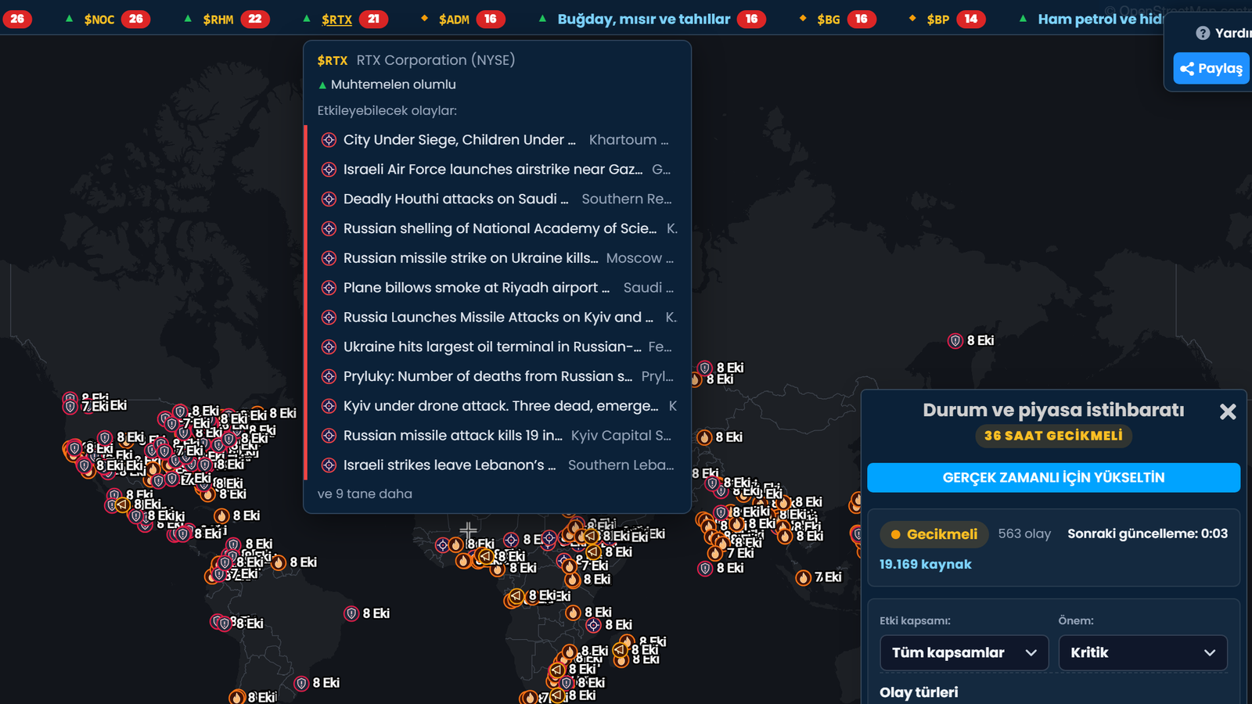Screen dimensions: 1252x704
Task: Open event Russia Launches Missile Attacks on Kyiv
Action: (498, 318)
